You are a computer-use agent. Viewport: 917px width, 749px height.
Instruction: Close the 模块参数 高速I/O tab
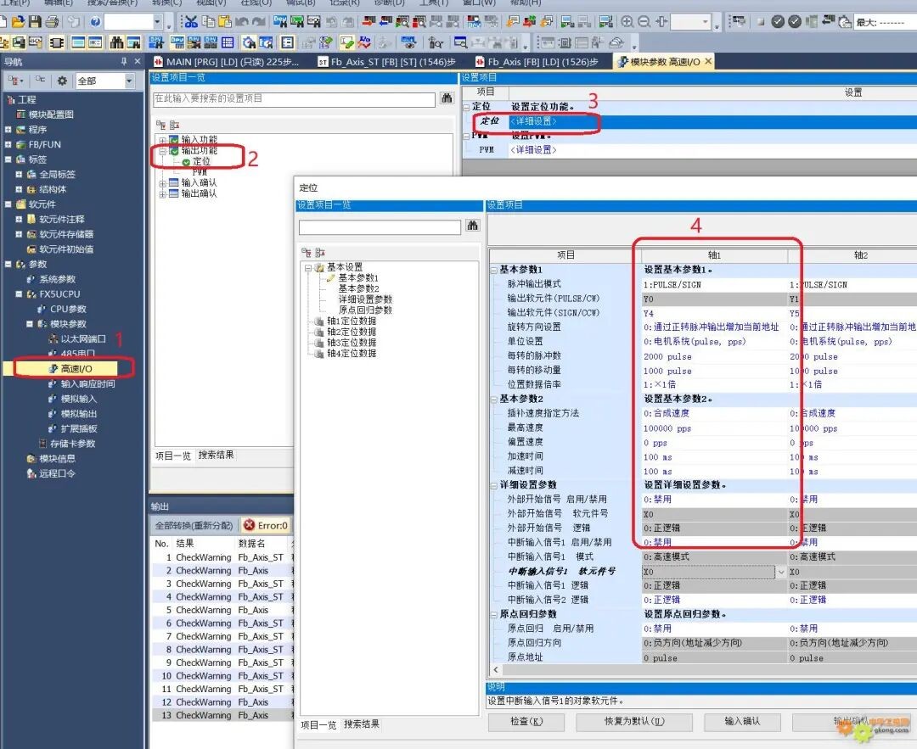[x=708, y=62]
